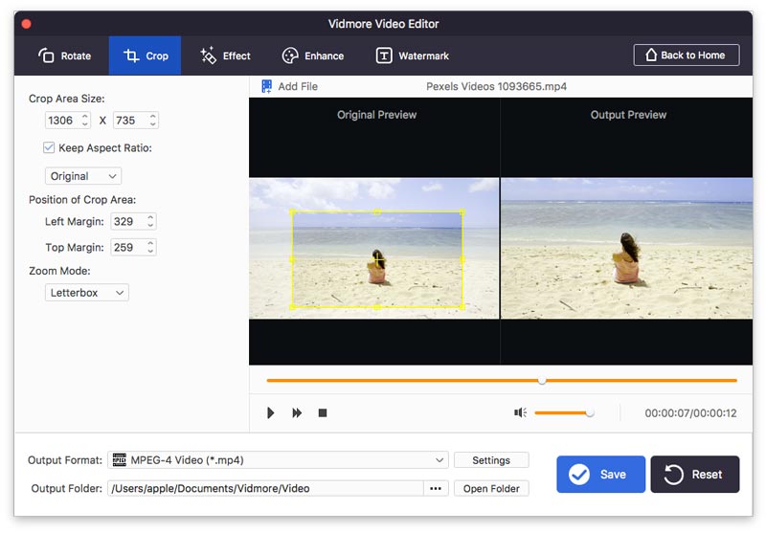The height and width of the screenshot is (533, 766).
Task: Click the playback progress slider handle
Action: click(x=542, y=380)
